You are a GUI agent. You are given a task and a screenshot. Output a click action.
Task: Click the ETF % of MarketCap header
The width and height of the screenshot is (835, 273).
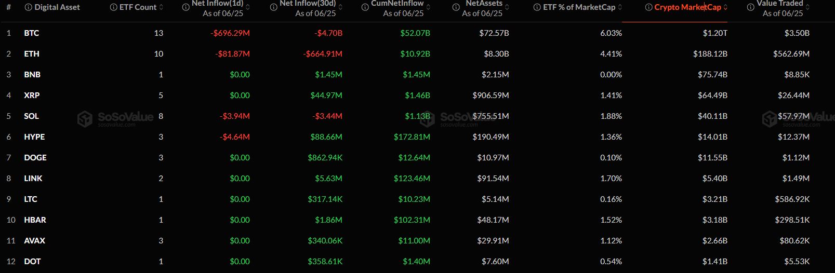pos(579,7)
